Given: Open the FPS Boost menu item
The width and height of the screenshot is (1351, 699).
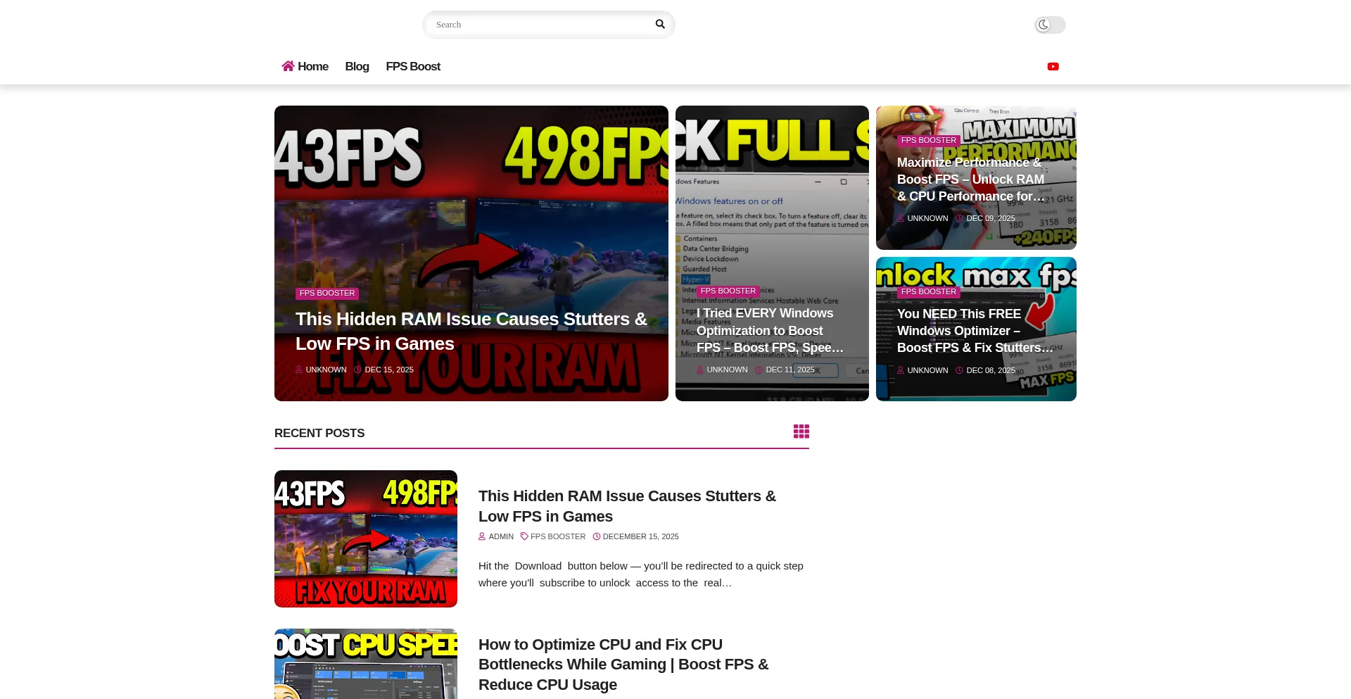Looking at the screenshot, I should (x=412, y=67).
